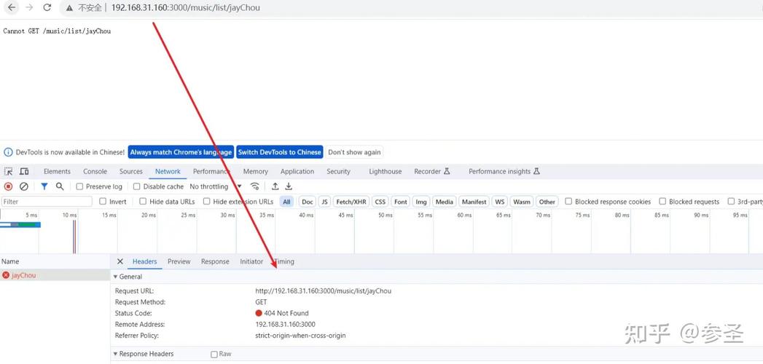Click Don't show again button

354,152
